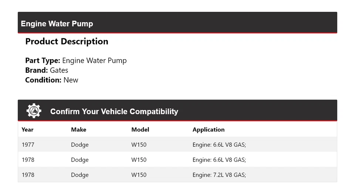This screenshot has height=194, width=355.
Task: Click the Condition: New text
Action: (x=52, y=80)
